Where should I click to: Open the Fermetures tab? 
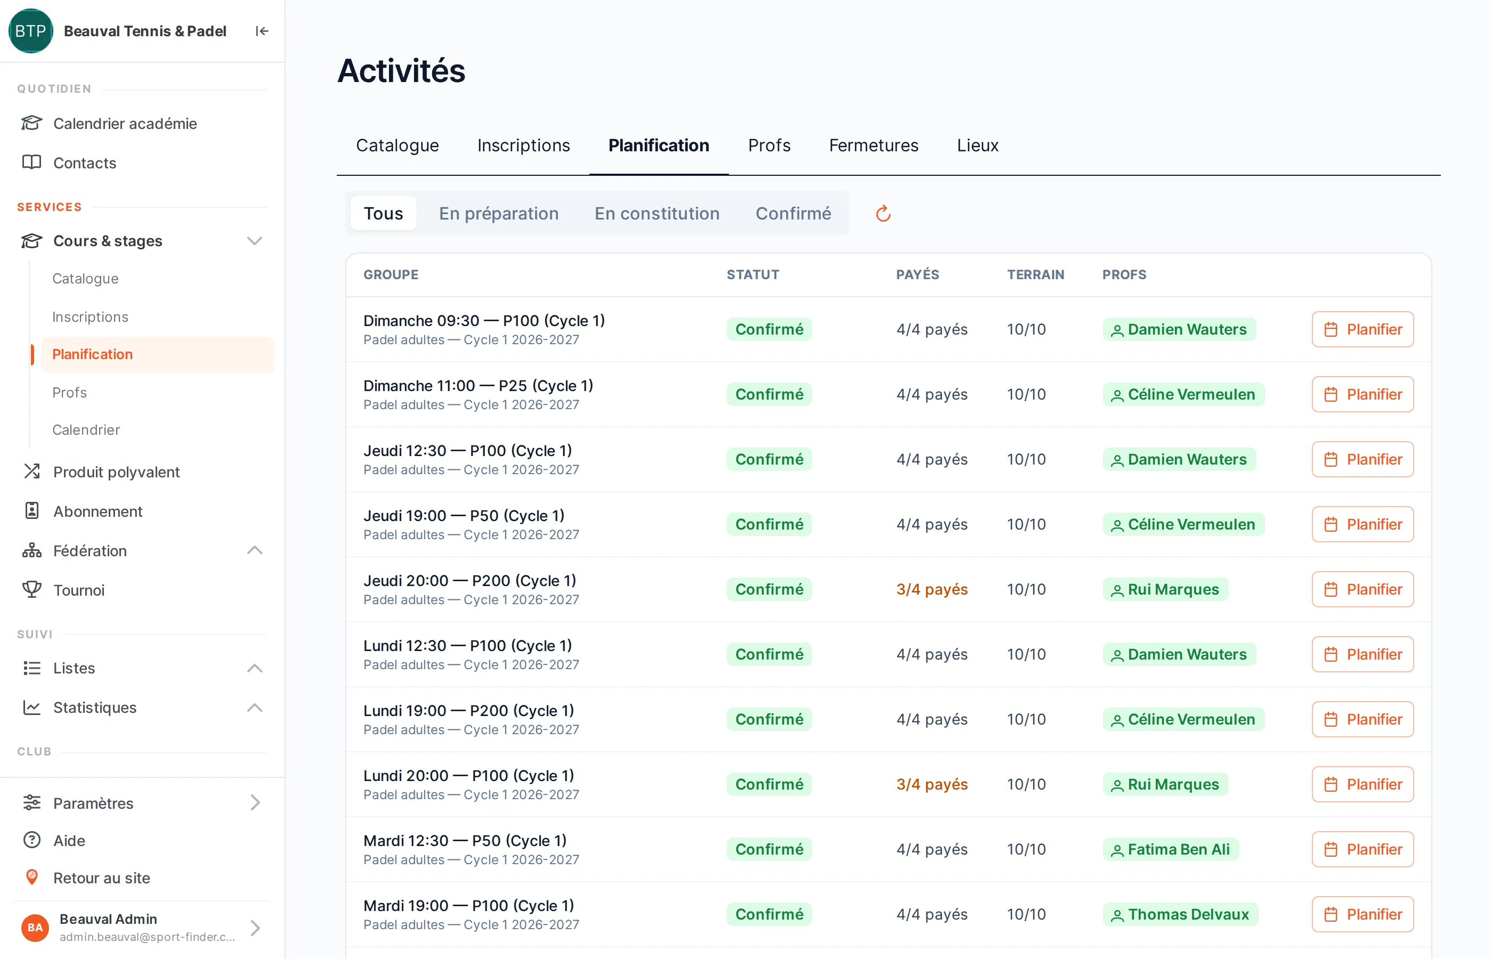pos(873,145)
